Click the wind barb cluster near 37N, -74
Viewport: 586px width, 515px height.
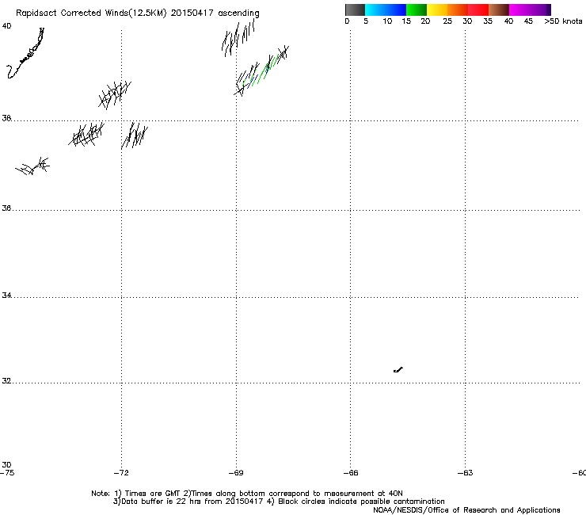[32, 166]
